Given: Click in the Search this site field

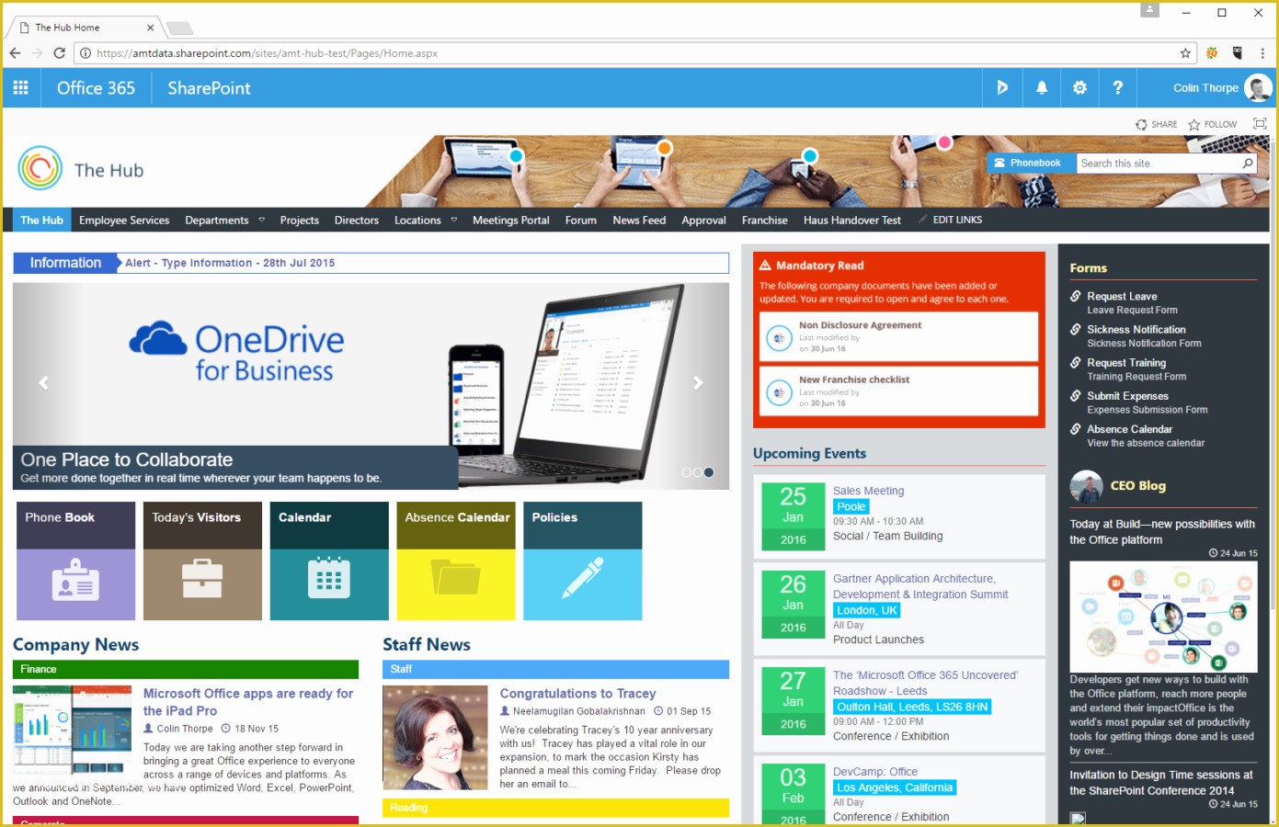Looking at the screenshot, I should [1158, 164].
